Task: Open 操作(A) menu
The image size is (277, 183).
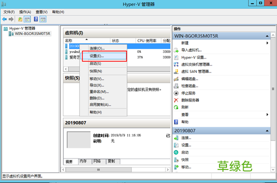Action: [25, 12]
